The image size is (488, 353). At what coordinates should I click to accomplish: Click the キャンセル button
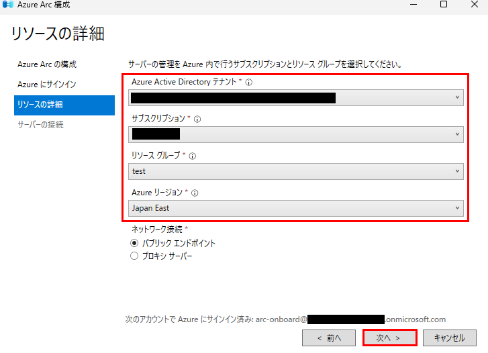pos(450,338)
